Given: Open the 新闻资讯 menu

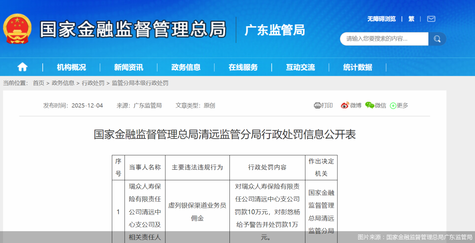Looking at the screenshot, I should tap(128, 67).
